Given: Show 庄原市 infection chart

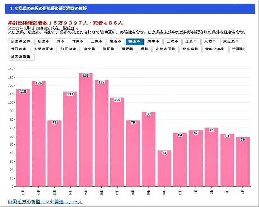Looking at the screenshot, I should coord(191,41).
